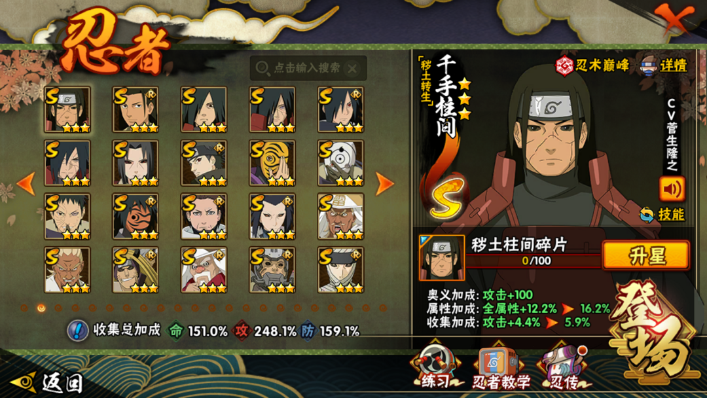Select the last page indicator dot
The height and width of the screenshot is (398, 707).
pyautogui.click(x=383, y=308)
